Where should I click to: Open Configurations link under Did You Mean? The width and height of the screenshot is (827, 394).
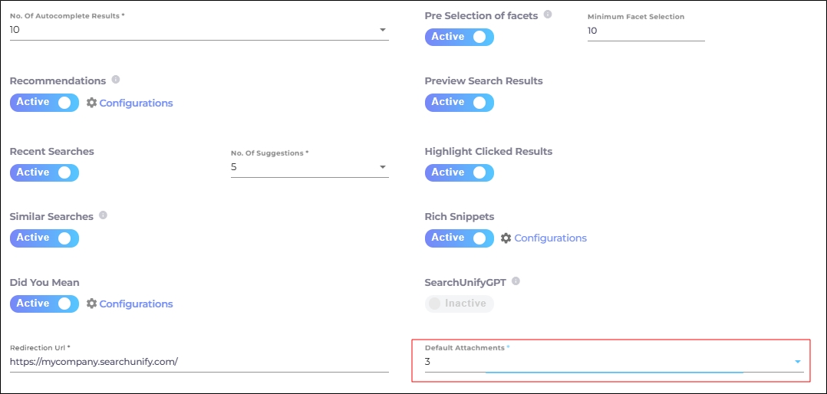click(x=136, y=304)
